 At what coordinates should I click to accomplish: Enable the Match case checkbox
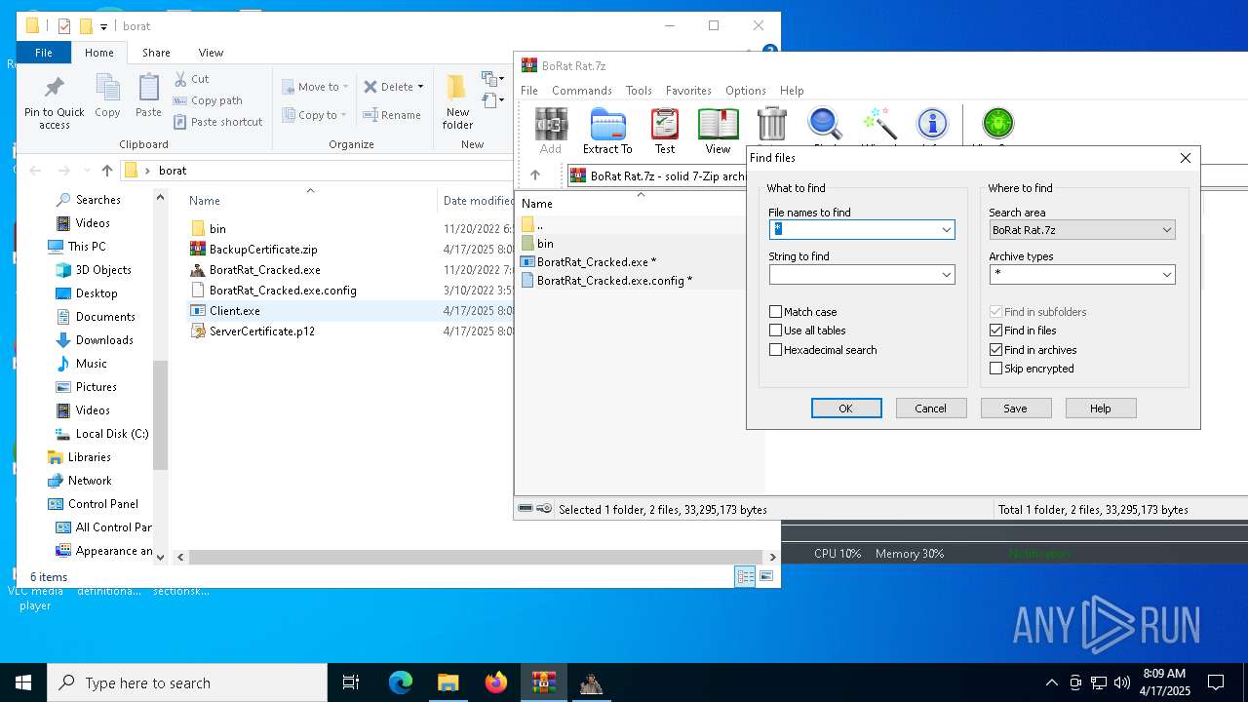pos(776,312)
